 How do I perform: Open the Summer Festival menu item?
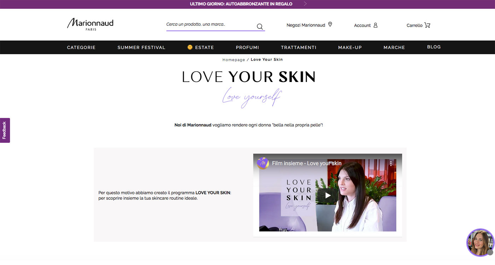click(x=141, y=47)
